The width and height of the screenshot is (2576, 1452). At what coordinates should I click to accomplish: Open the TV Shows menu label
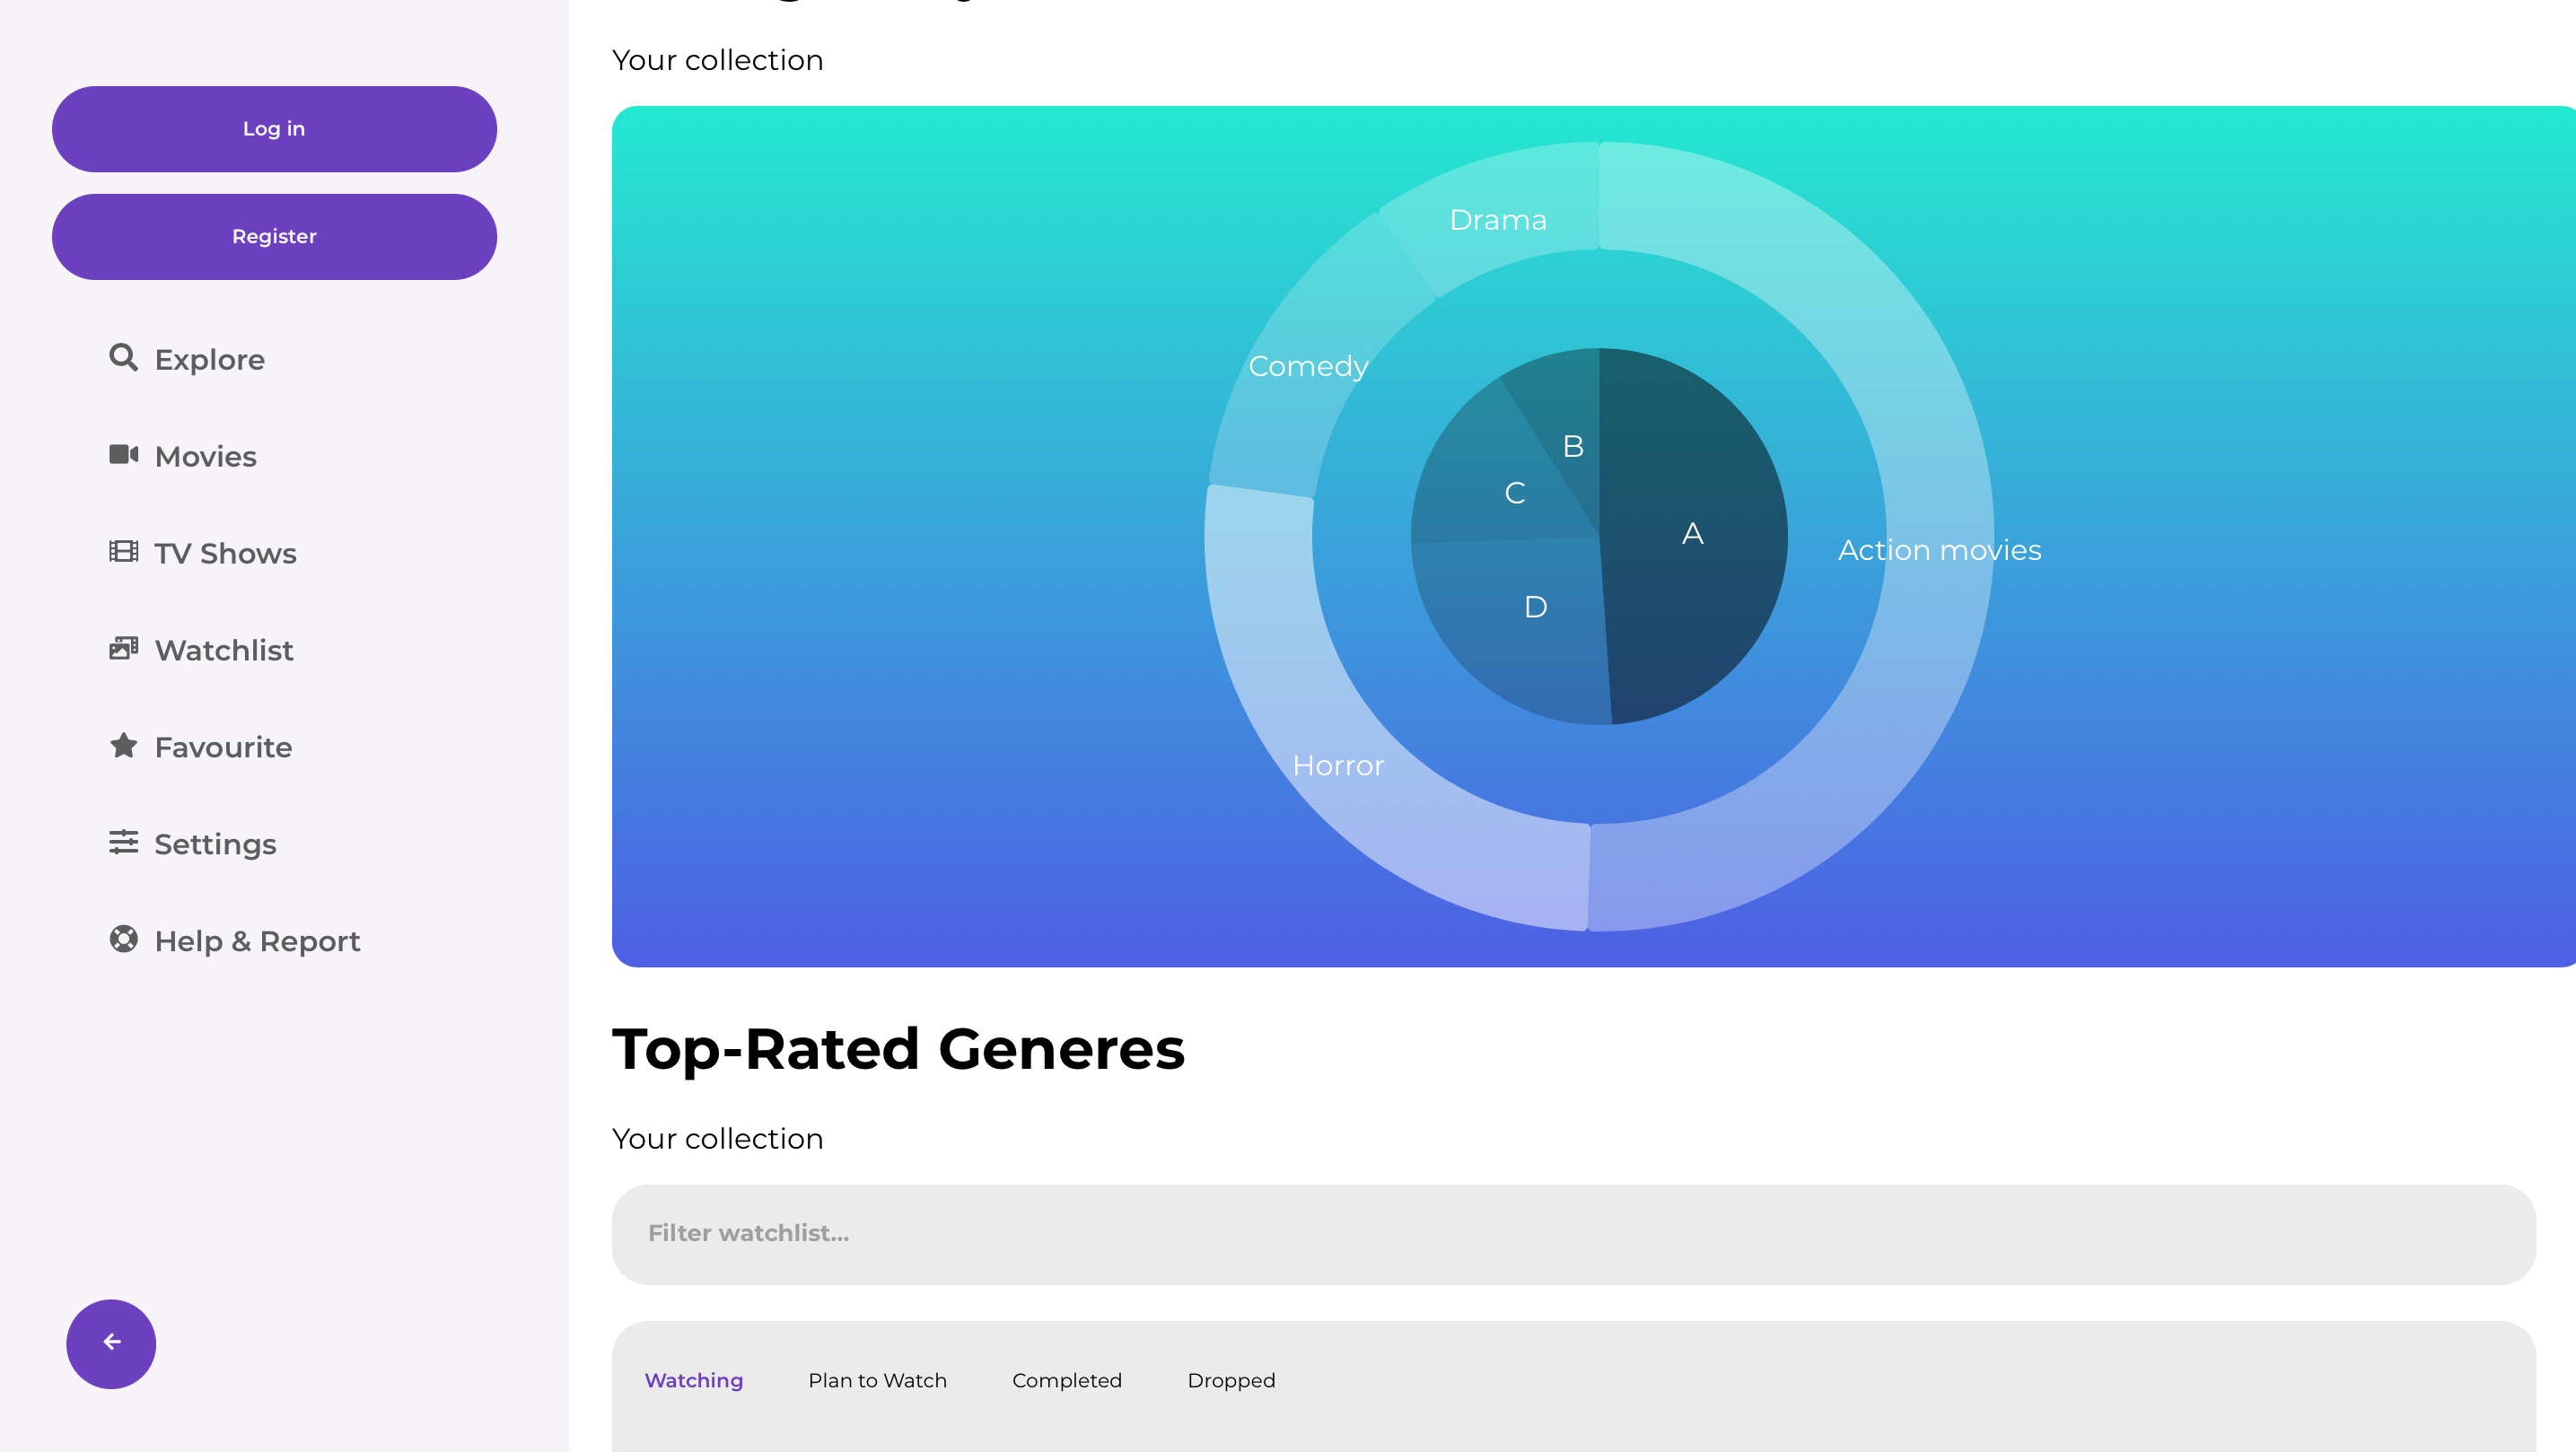click(x=225, y=553)
